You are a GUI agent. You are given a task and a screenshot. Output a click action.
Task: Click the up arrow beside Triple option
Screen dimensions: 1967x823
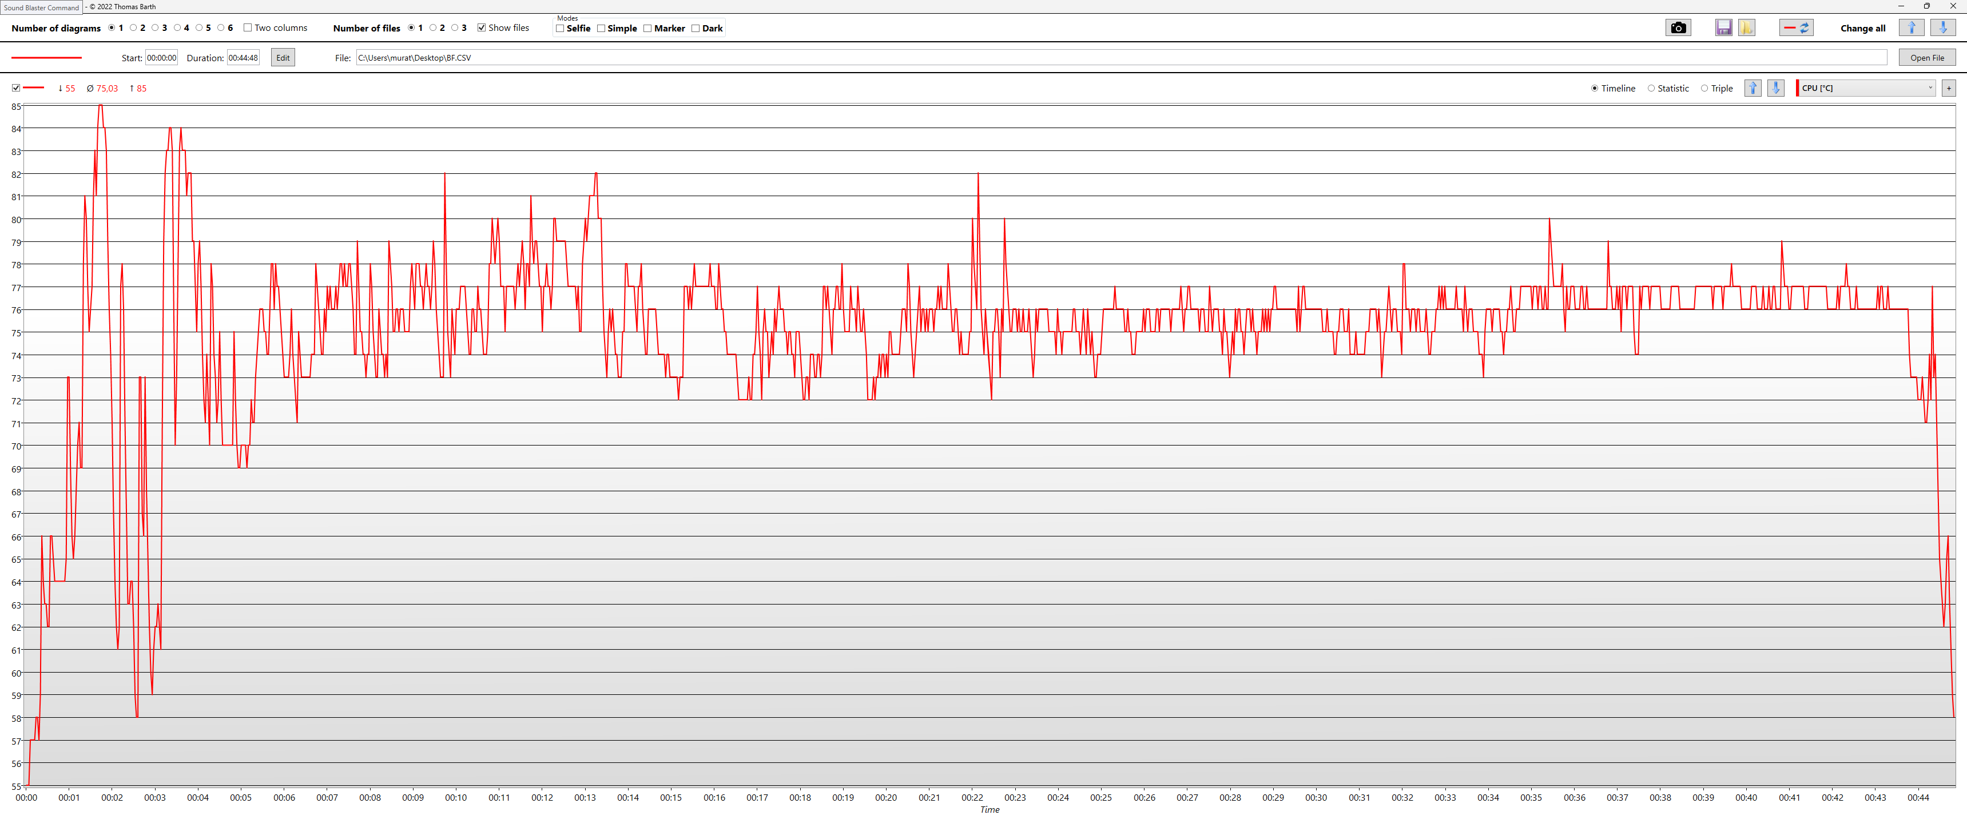[1753, 89]
